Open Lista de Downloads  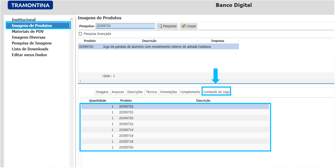coord(30,49)
